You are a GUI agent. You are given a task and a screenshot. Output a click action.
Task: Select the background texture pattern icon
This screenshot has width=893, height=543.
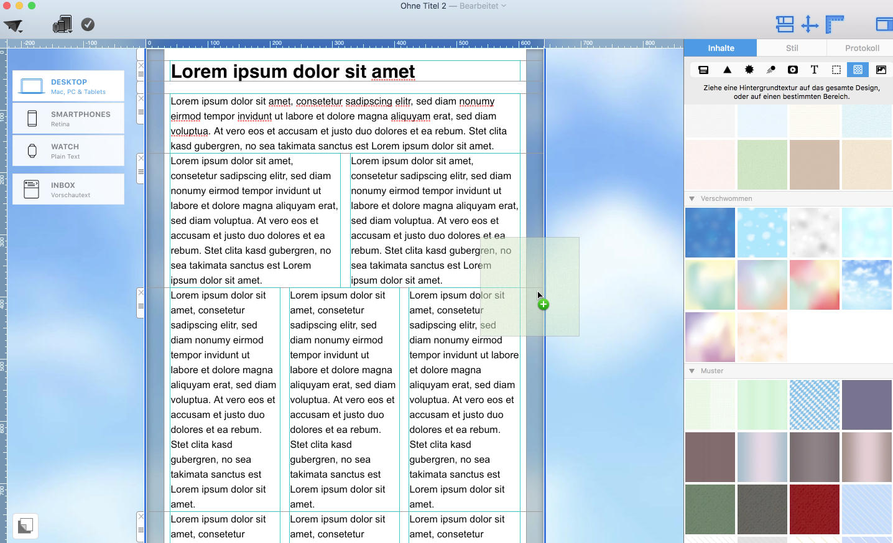(858, 70)
